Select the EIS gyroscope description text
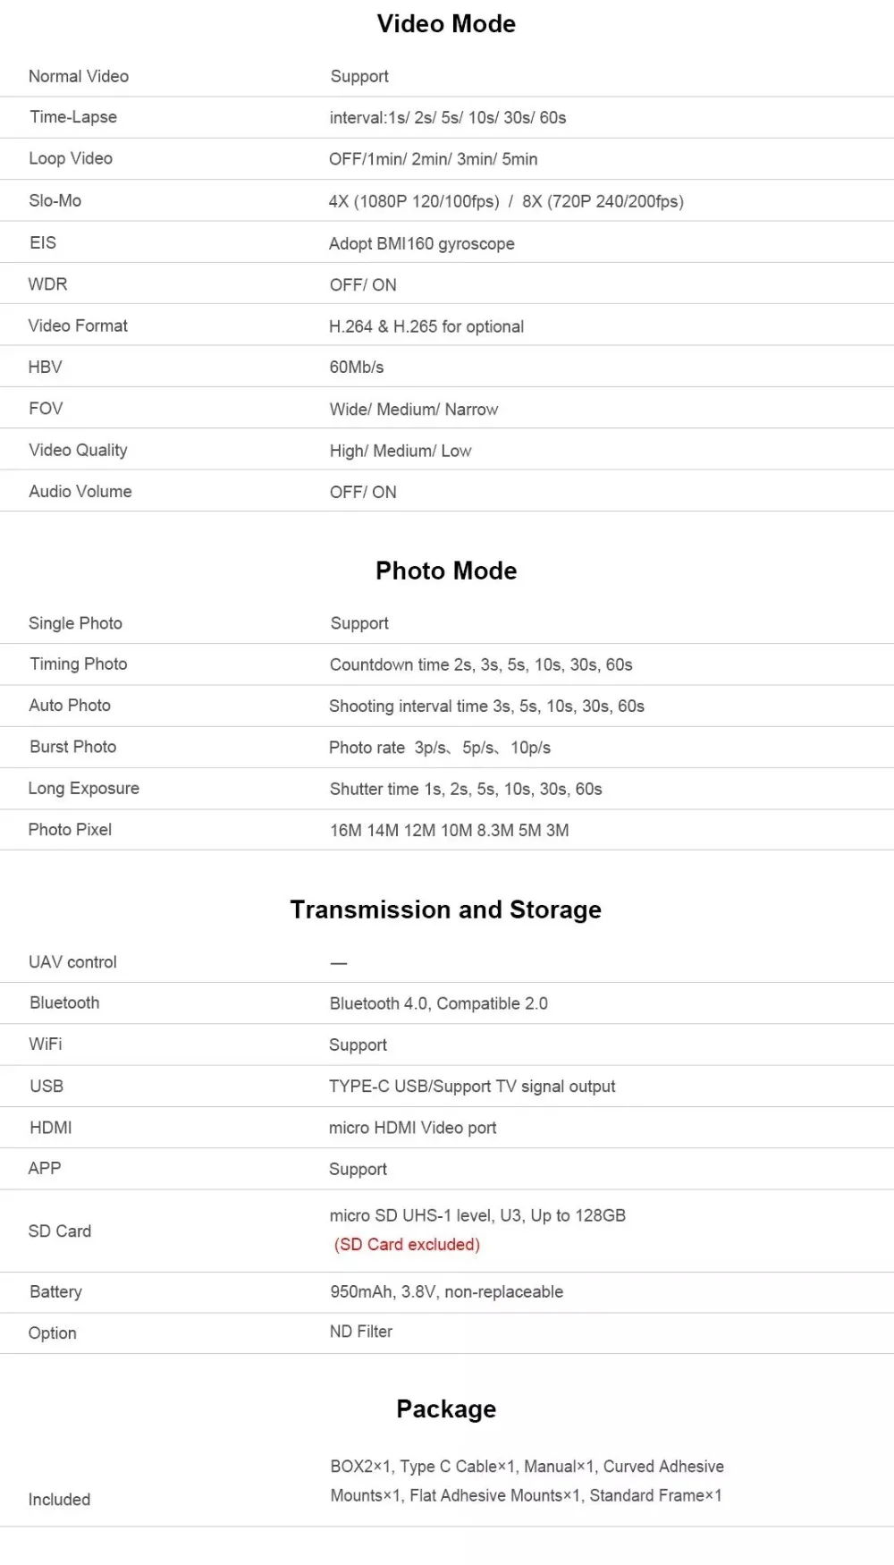This screenshot has height=1565, width=894. [422, 243]
